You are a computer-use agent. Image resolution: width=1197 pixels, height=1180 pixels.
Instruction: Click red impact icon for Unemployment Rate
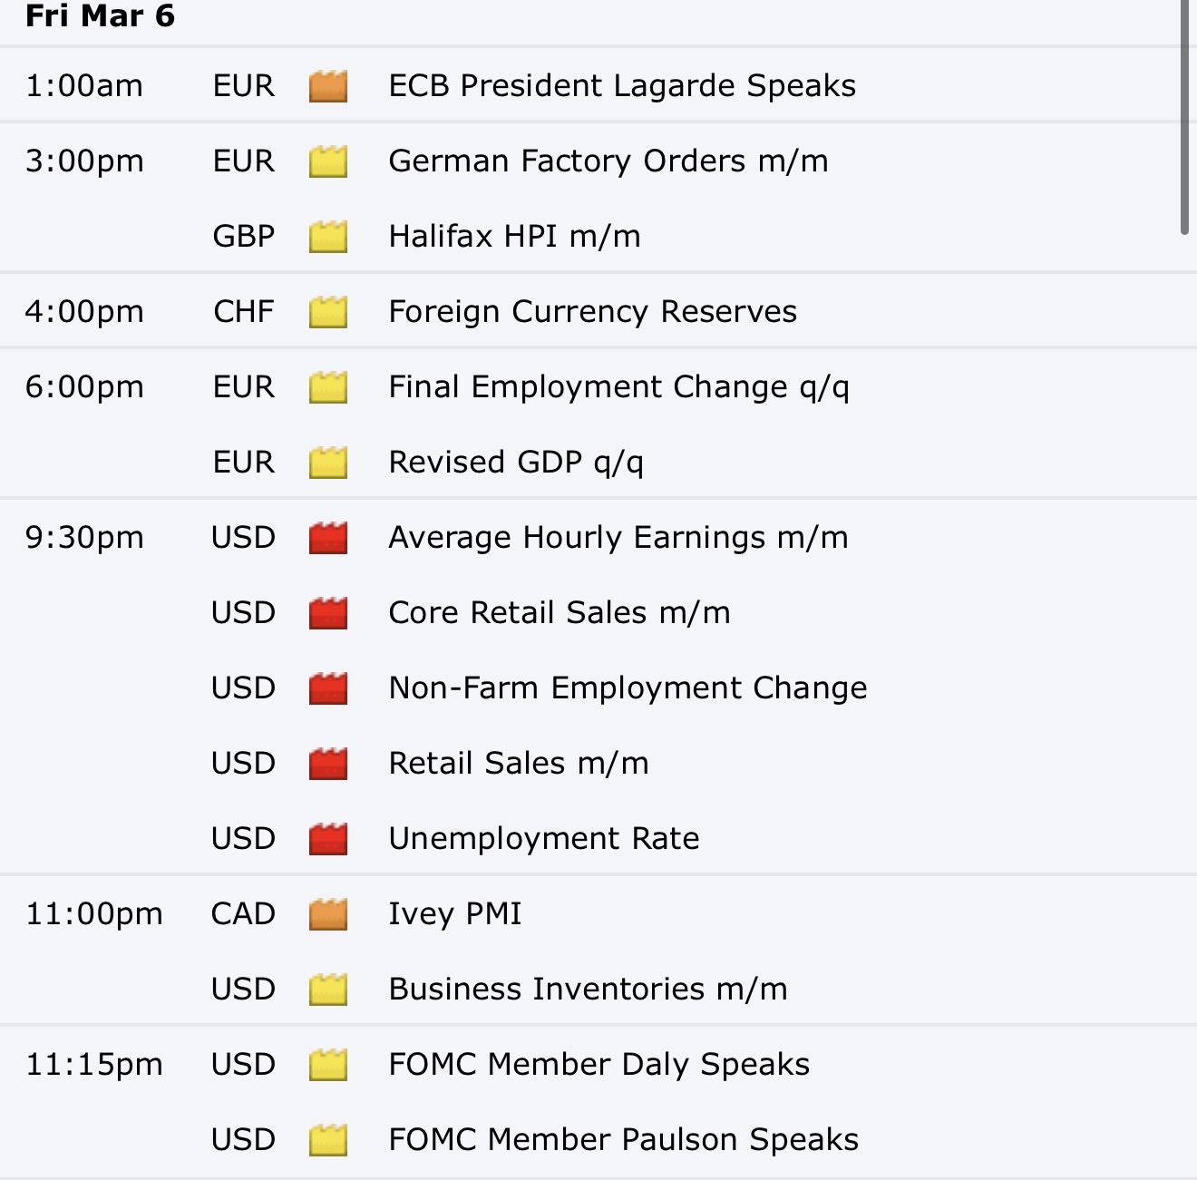click(328, 839)
